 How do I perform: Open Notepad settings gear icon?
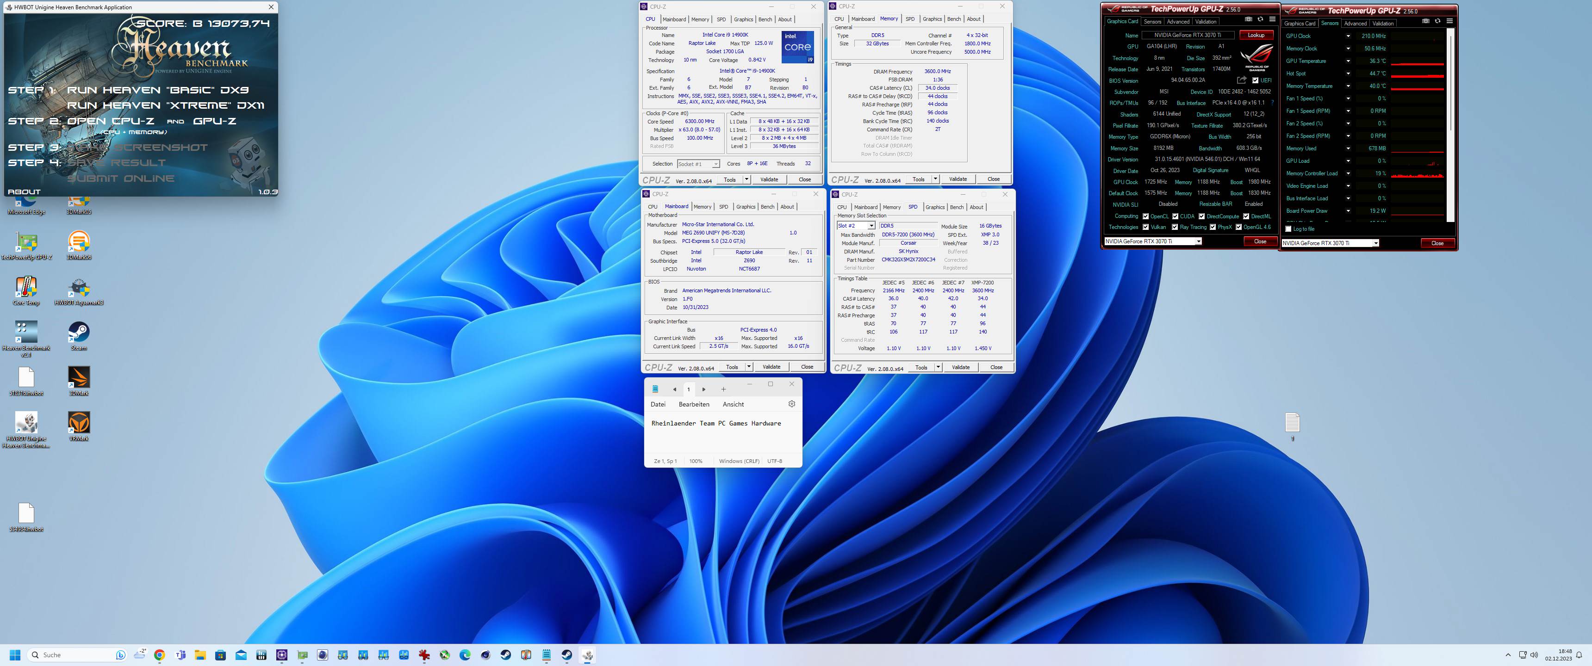tap(792, 404)
